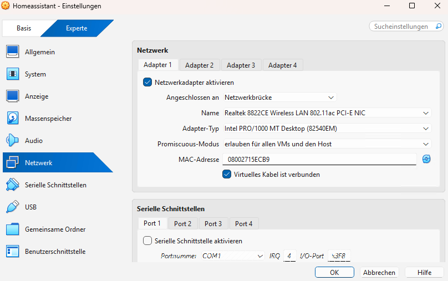Viewport: 448px width, 281px height.
Task: Maximize the Einstellungen window
Action: pos(412,6)
